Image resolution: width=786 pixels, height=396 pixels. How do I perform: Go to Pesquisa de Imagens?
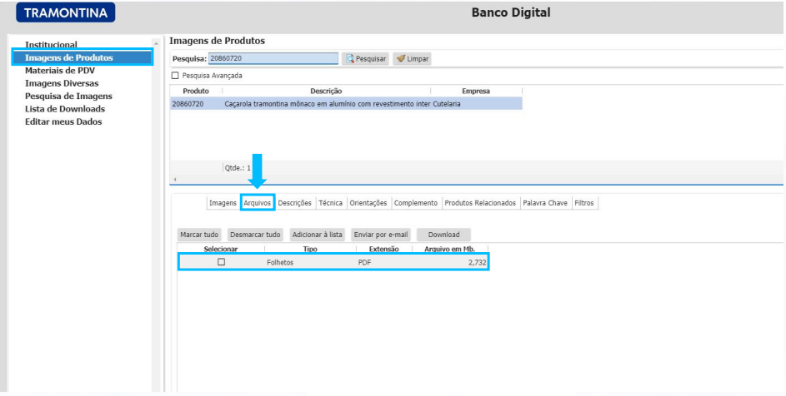pos(68,97)
